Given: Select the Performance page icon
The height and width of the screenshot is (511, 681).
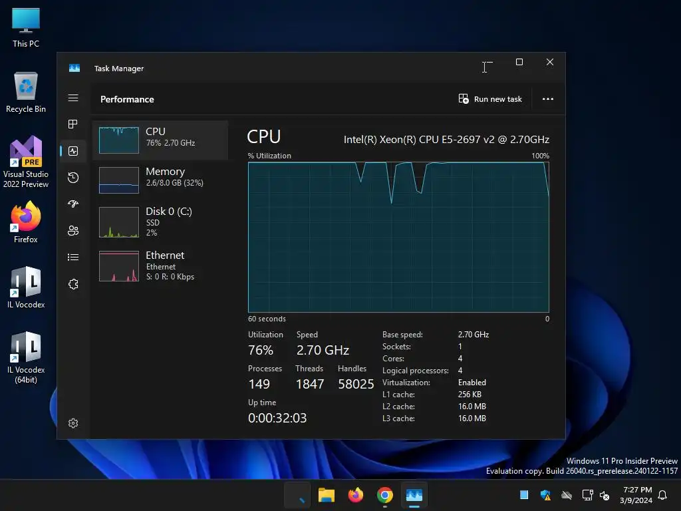Looking at the screenshot, I should click(x=73, y=151).
